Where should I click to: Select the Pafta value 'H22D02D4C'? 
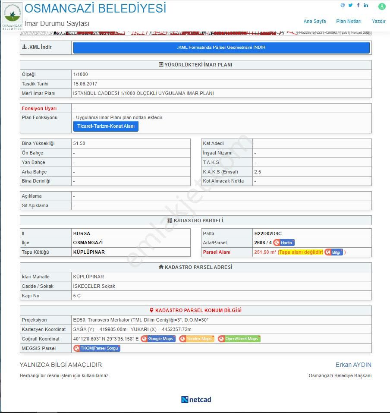268,233
